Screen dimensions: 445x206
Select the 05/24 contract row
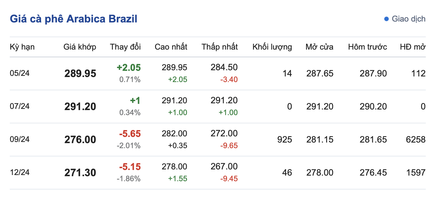20,73
